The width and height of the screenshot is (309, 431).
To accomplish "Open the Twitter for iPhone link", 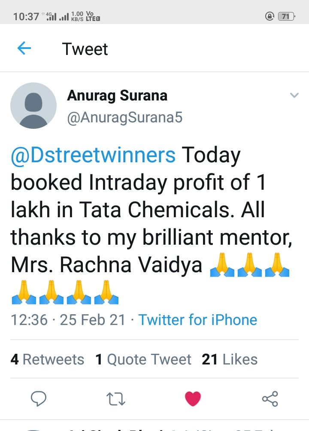I will pos(198,320).
